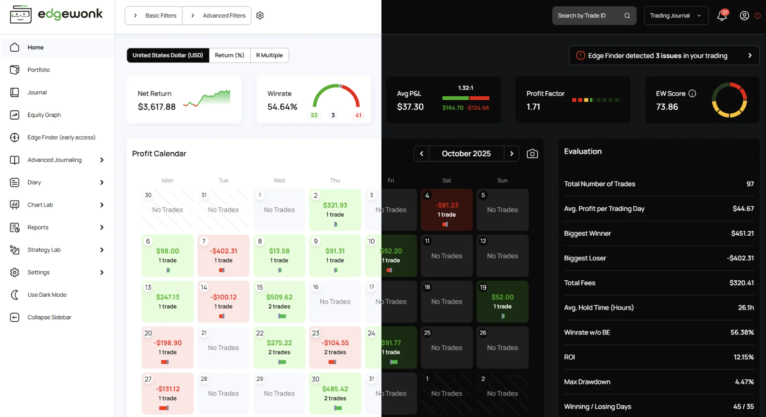
Task: Select United States Dollar (USD) display
Action: [x=168, y=55]
